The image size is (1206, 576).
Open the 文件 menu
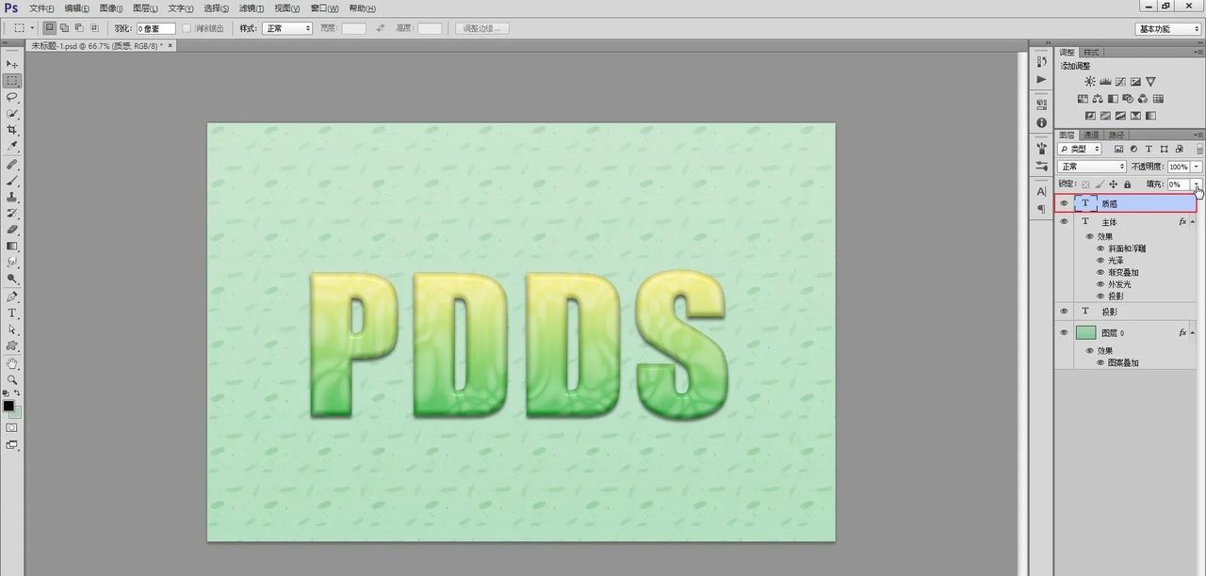coord(41,8)
